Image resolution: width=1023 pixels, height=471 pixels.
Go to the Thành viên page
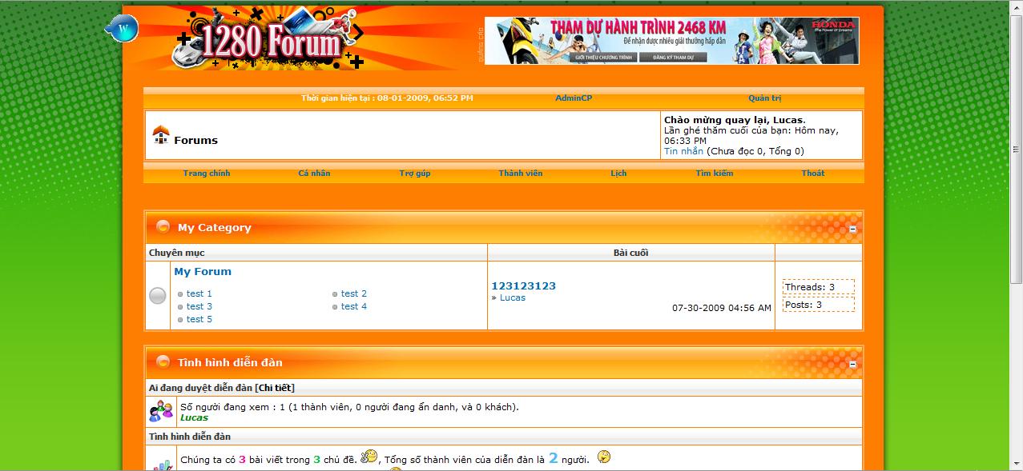520,174
